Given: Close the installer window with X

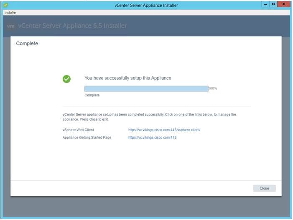Looking at the screenshot, I should [284, 4].
